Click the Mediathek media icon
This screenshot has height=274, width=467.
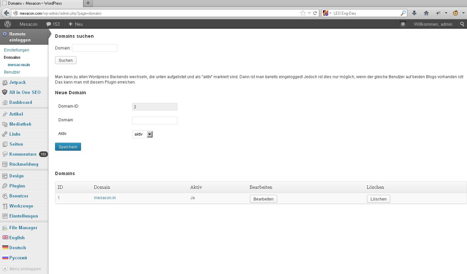(x=5, y=124)
